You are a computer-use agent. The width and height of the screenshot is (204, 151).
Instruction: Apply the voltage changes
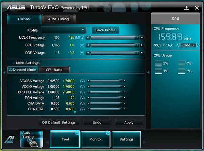coord(129,122)
